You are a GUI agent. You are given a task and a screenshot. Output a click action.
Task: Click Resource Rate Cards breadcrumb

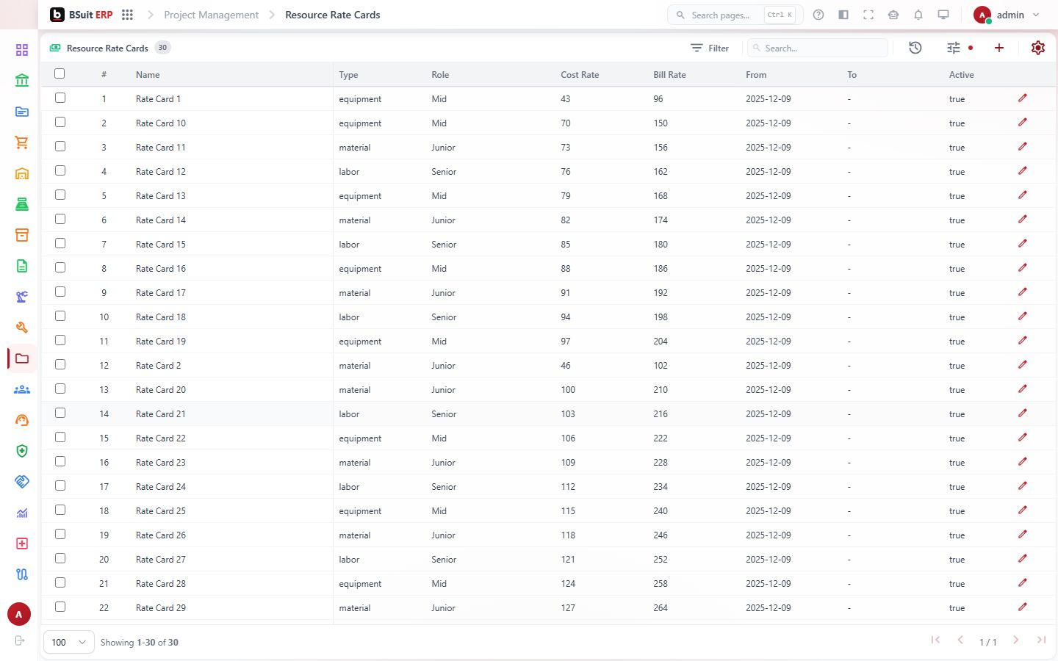[333, 15]
